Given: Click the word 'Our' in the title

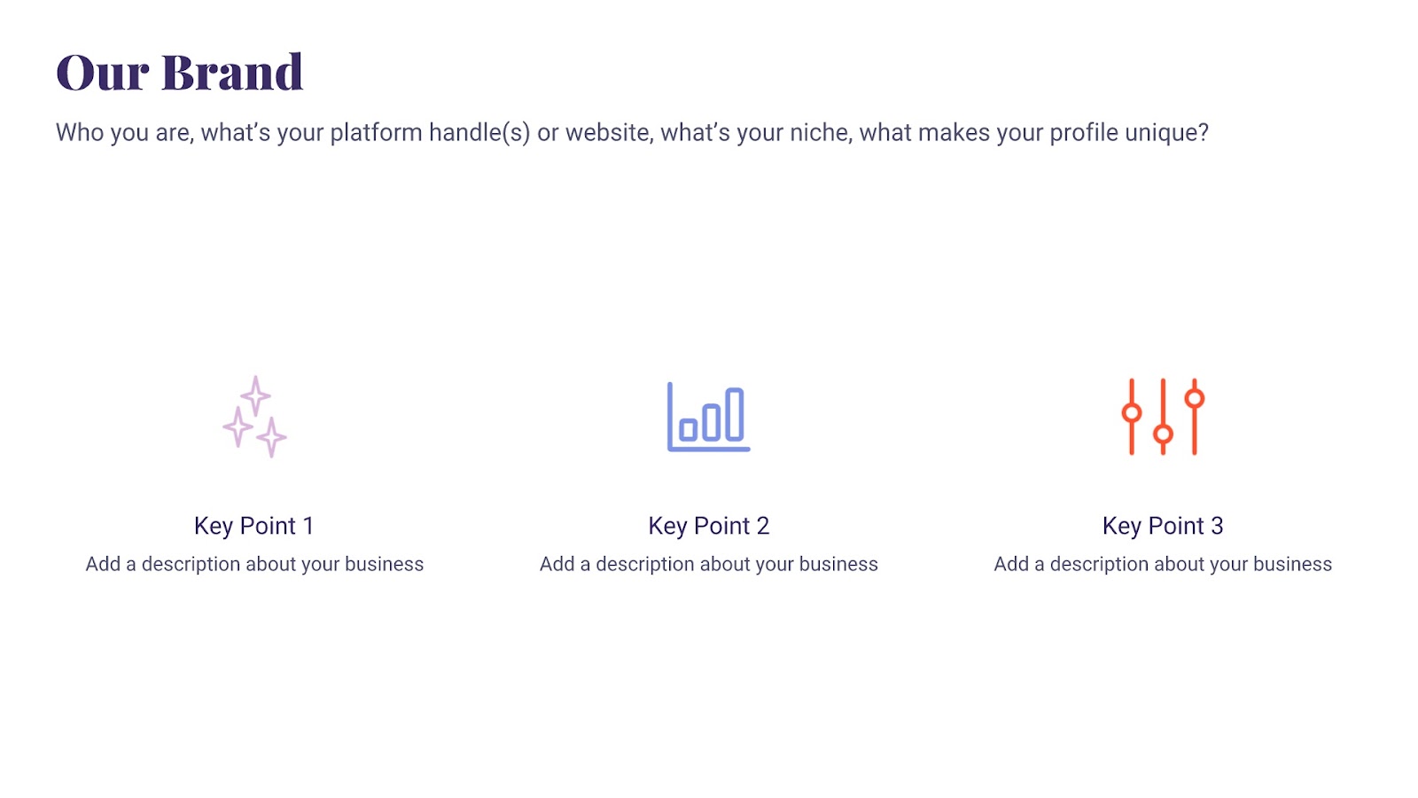Looking at the screenshot, I should (x=103, y=72).
